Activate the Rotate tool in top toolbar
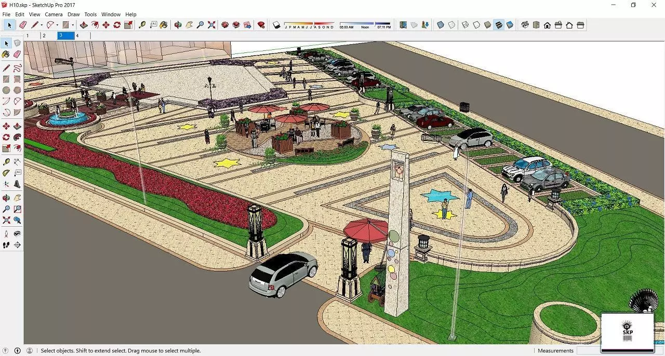 tap(117, 25)
